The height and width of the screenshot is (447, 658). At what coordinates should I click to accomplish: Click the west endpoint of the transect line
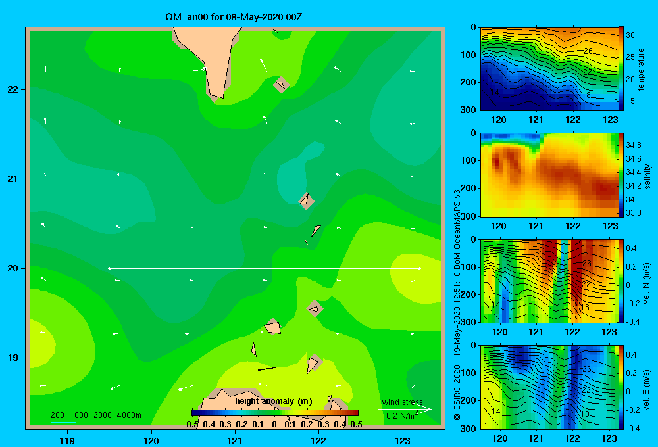pos(109,268)
